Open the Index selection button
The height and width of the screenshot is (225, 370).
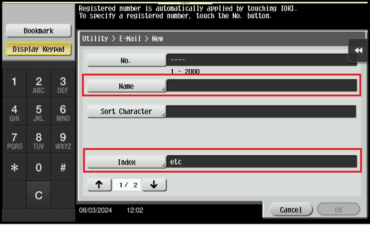[126, 162]
